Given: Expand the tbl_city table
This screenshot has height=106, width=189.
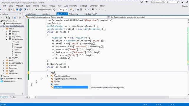Looking at the screenshot, I should [6, 34].
